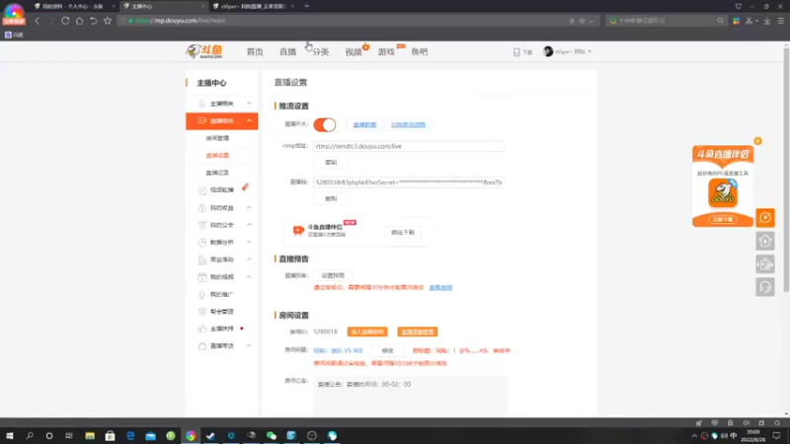Open the 首页 nav item

pyautogui.click(x=255, y=51)
